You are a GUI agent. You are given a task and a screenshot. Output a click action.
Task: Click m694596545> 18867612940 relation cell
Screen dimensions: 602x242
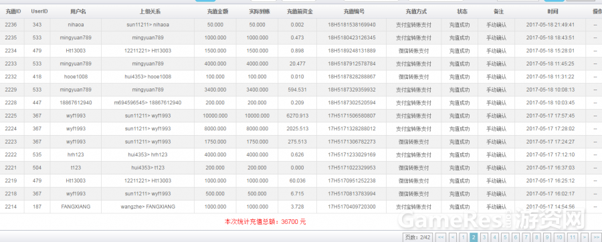click(148, 103)
